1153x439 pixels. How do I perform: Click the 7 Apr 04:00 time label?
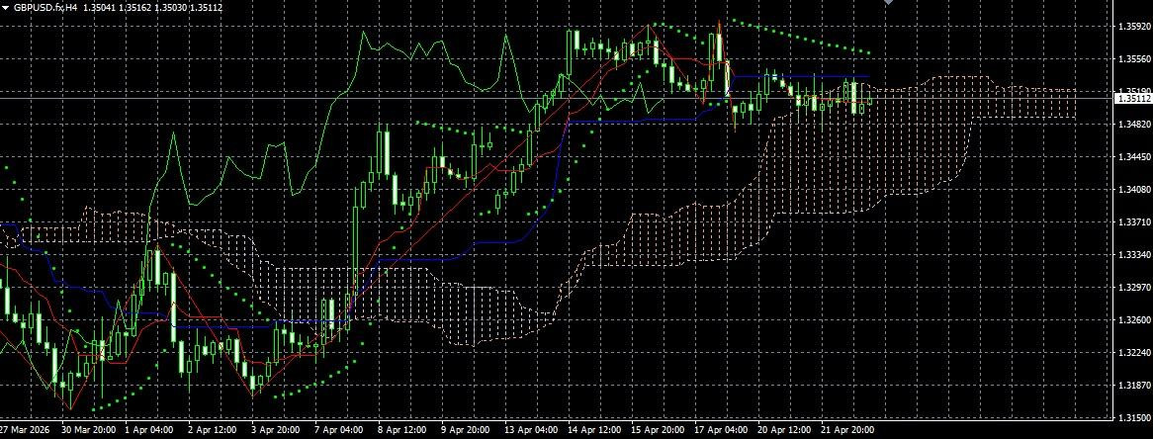click(338, 429)
